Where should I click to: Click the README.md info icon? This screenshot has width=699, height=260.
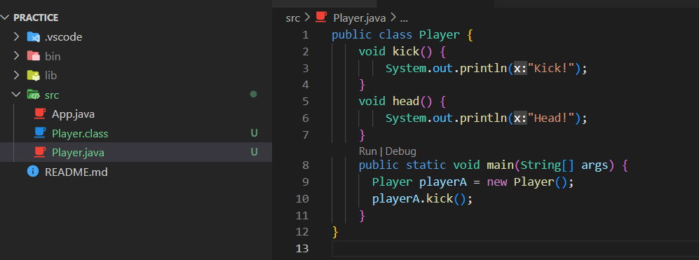33,171
